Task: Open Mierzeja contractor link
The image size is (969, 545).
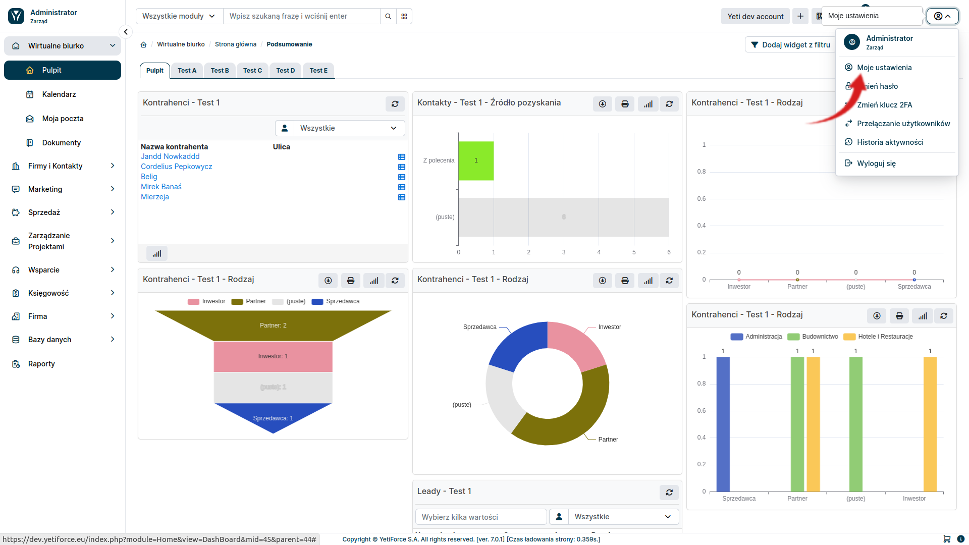Action: (x=155, y=197)
